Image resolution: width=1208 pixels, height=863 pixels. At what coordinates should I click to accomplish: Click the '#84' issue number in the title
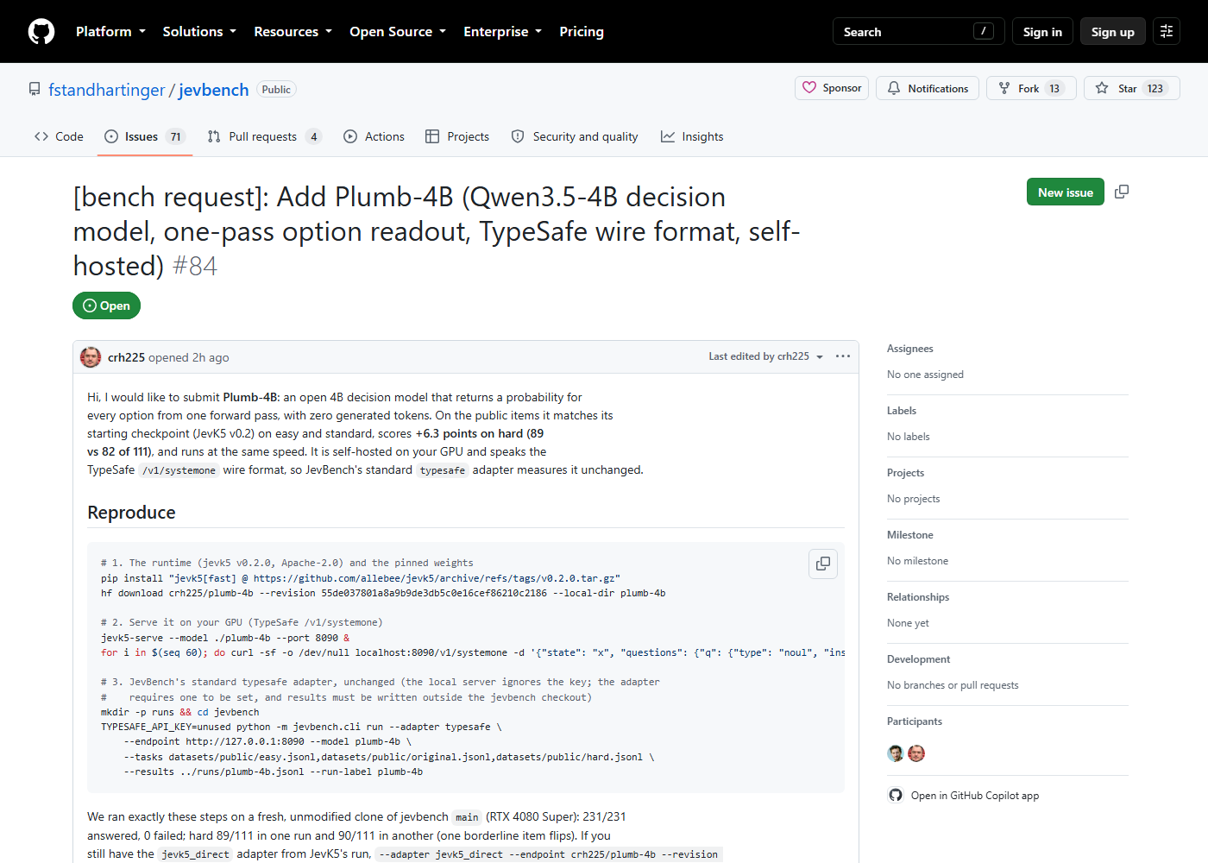[195, 266]
